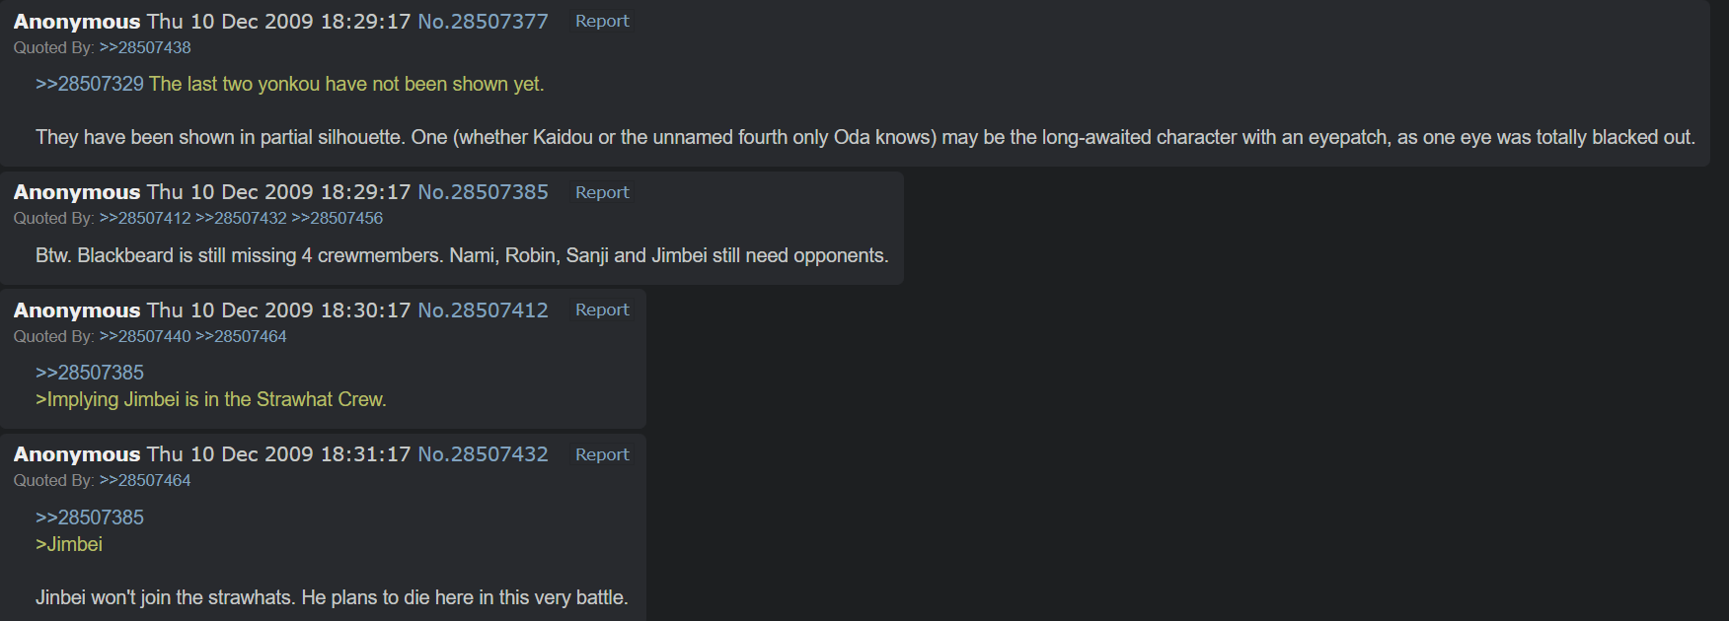Click >>28507385 quote in the Strawhat Crew post
The image size is (1729, 621).
pyautogui.click(x=90, y=373)
